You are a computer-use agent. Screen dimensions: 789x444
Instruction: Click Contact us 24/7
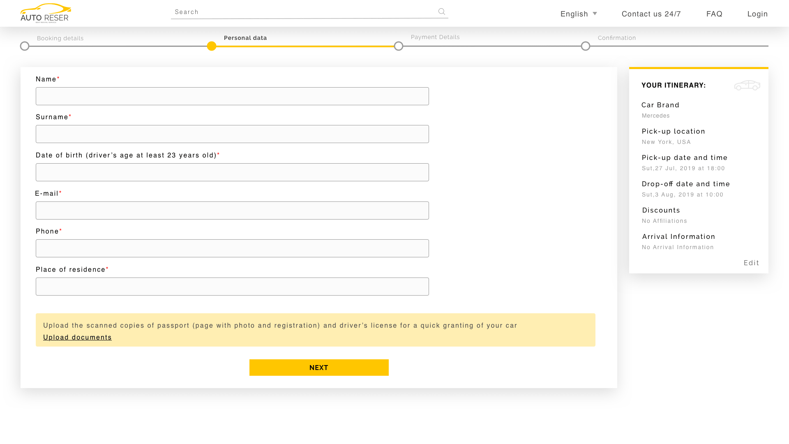click(x=651, y=14)
